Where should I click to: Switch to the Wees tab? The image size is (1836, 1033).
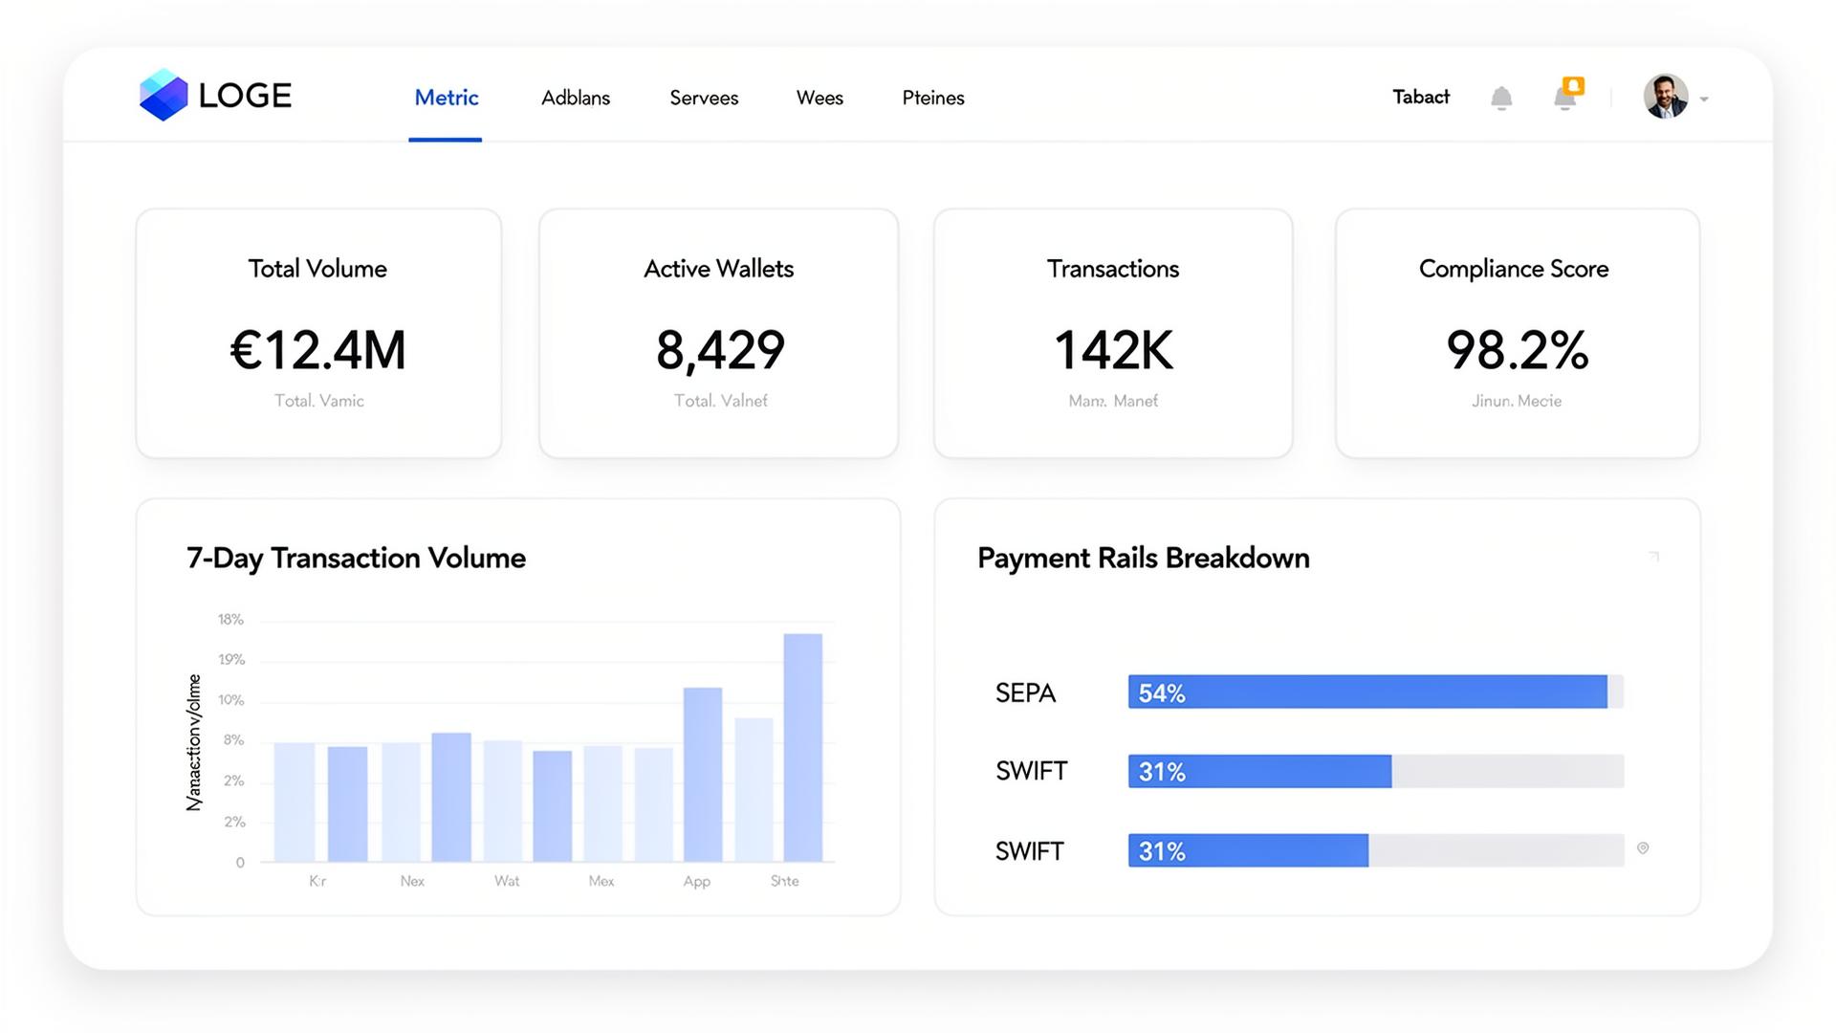820,98
